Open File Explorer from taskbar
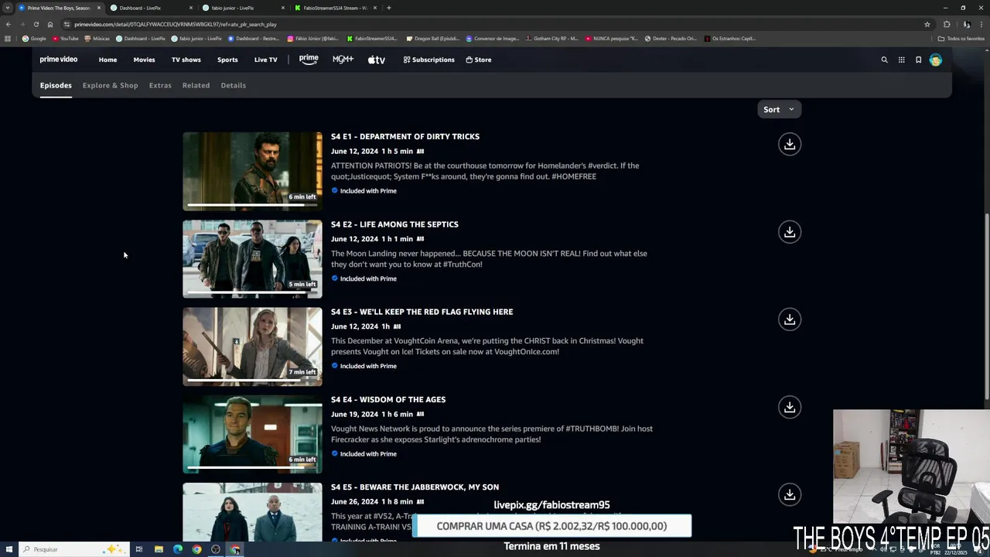The image size is (990, 557). 159,549
